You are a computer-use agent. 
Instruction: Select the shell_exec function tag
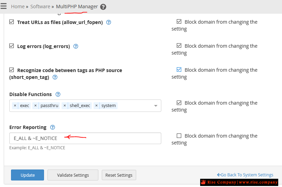(x=80, y=106)
